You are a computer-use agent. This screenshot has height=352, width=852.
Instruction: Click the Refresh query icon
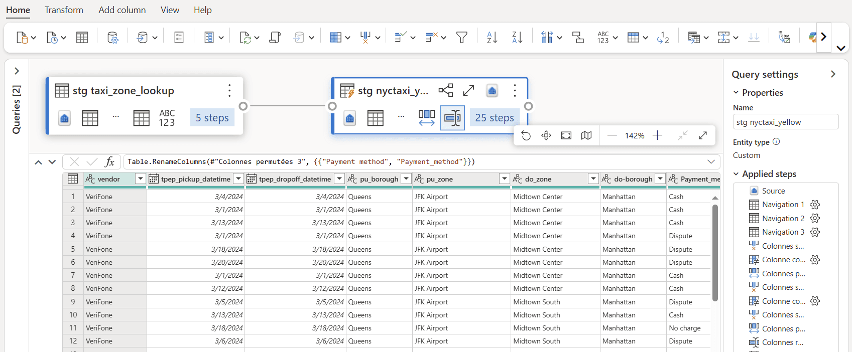(x=245, y=37)
